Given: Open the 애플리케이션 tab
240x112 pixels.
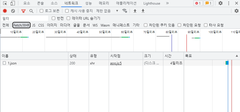Looking at the screenshot, I should [x=126, y=3].
